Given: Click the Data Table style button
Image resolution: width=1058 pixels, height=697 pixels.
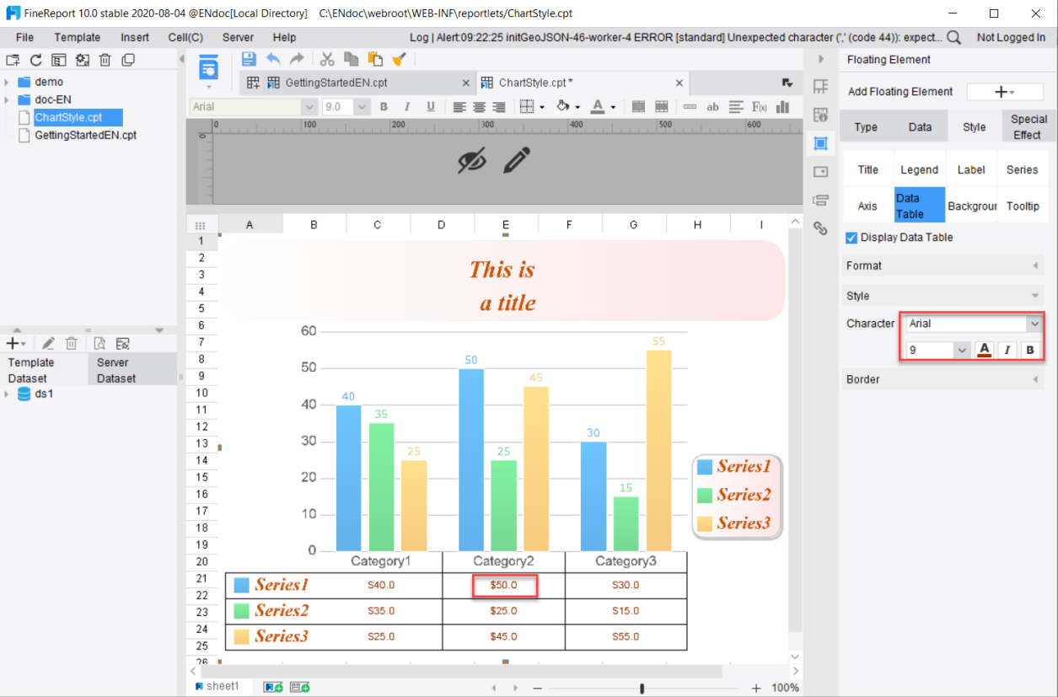Looking at the screenshot, I should [x=919, y=204].
